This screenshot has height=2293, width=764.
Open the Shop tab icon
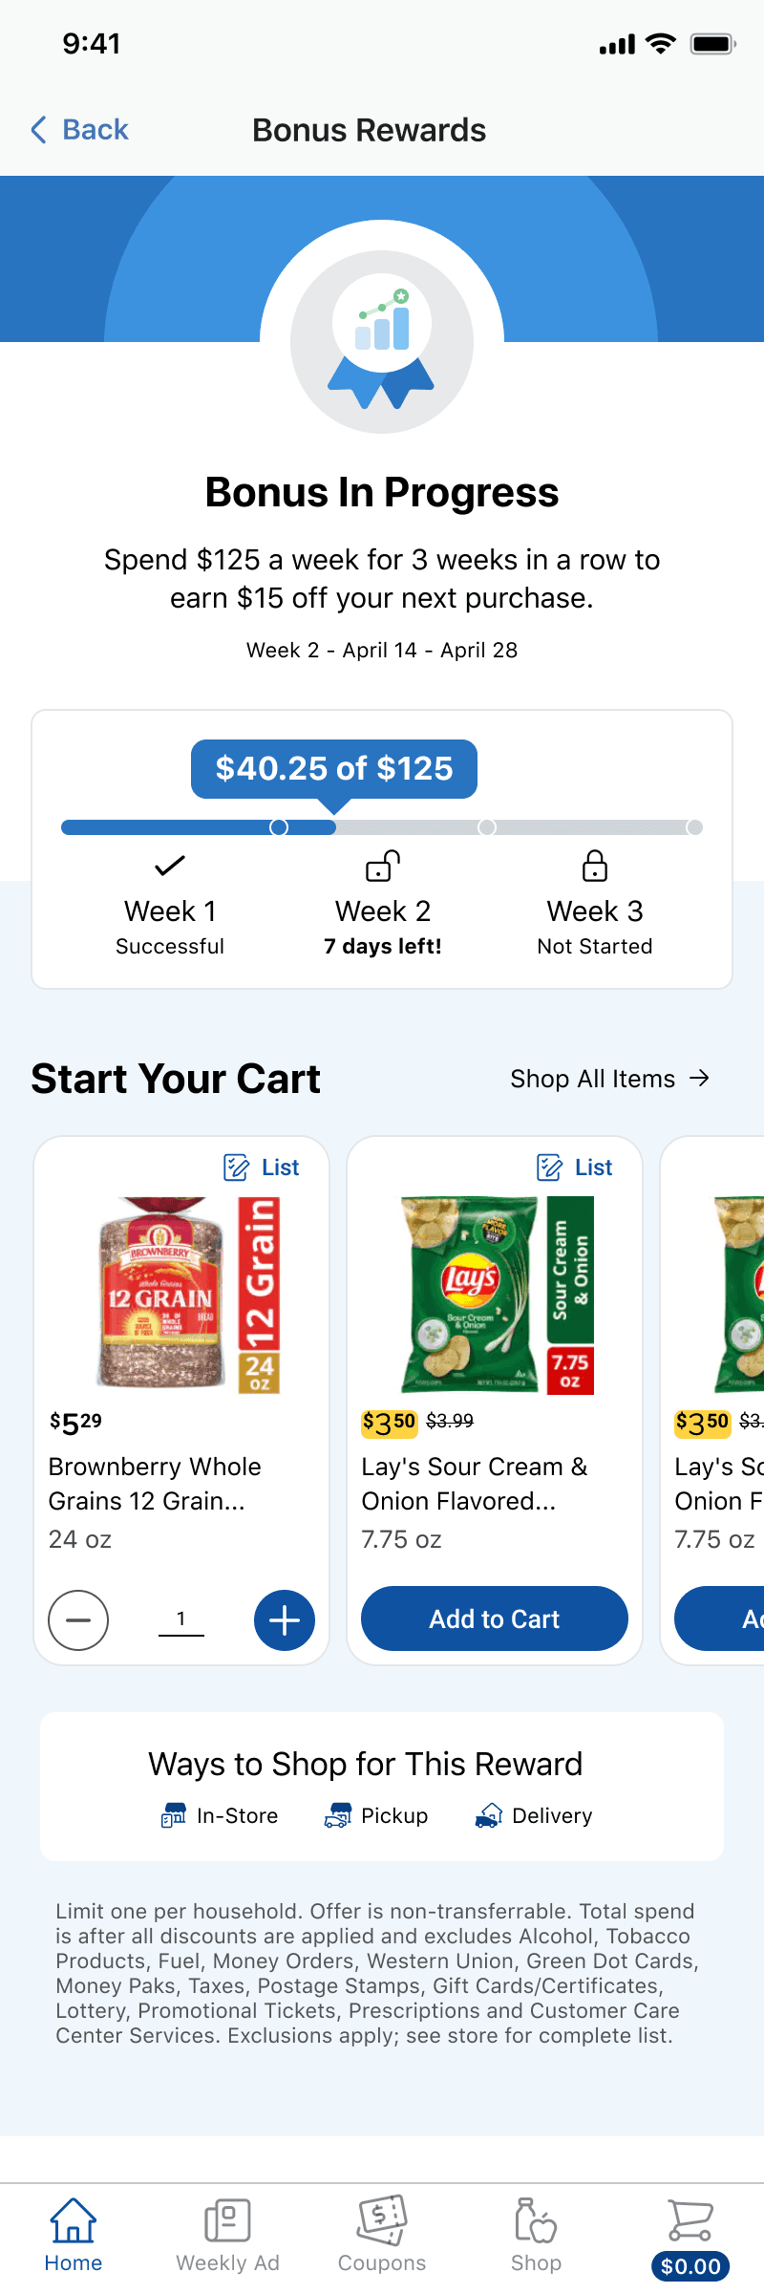(x=536, y=2219)
